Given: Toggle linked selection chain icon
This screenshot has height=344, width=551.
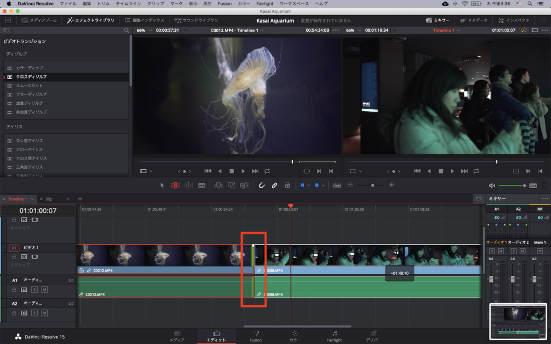Looking at the screenshot, I should (274, 185).
